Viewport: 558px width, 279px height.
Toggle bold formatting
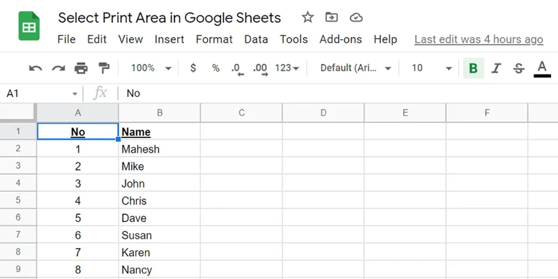coord(474,68)
